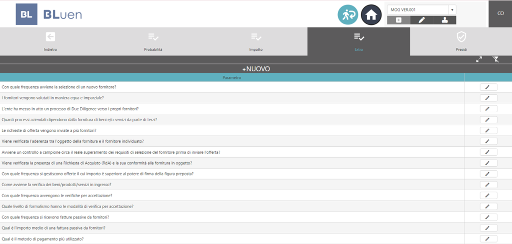The image size is (512, 244).
Task: Edit 'frequenza avvengono le verifiche per accettazione' row
Action: pyautogui.click(x=488, y=196)
